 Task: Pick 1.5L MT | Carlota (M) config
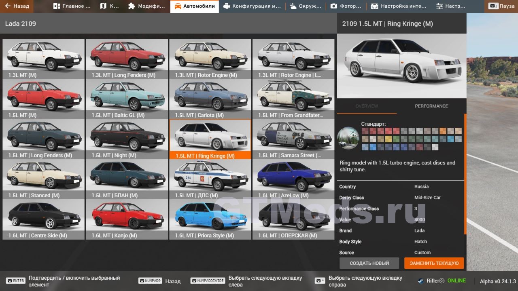[x=210, y=99]
